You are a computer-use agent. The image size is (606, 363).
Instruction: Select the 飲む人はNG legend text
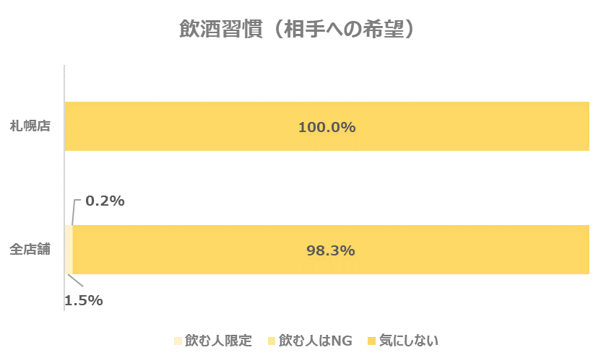coord(315,341)
